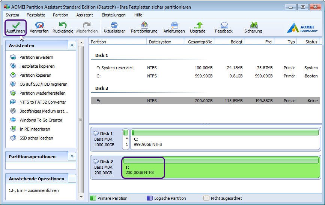Click the greyed Wiederholen redo icon
Screen dimensions: 325x205
coord(87,25)
